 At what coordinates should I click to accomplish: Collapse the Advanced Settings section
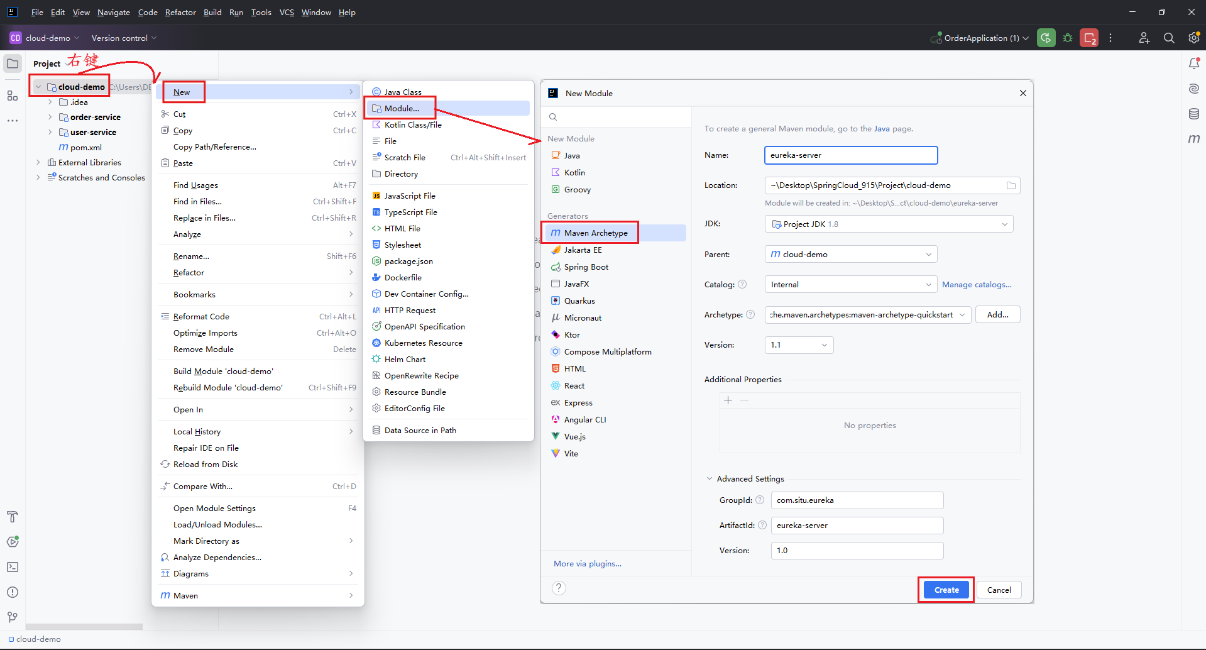coord(710,478)
